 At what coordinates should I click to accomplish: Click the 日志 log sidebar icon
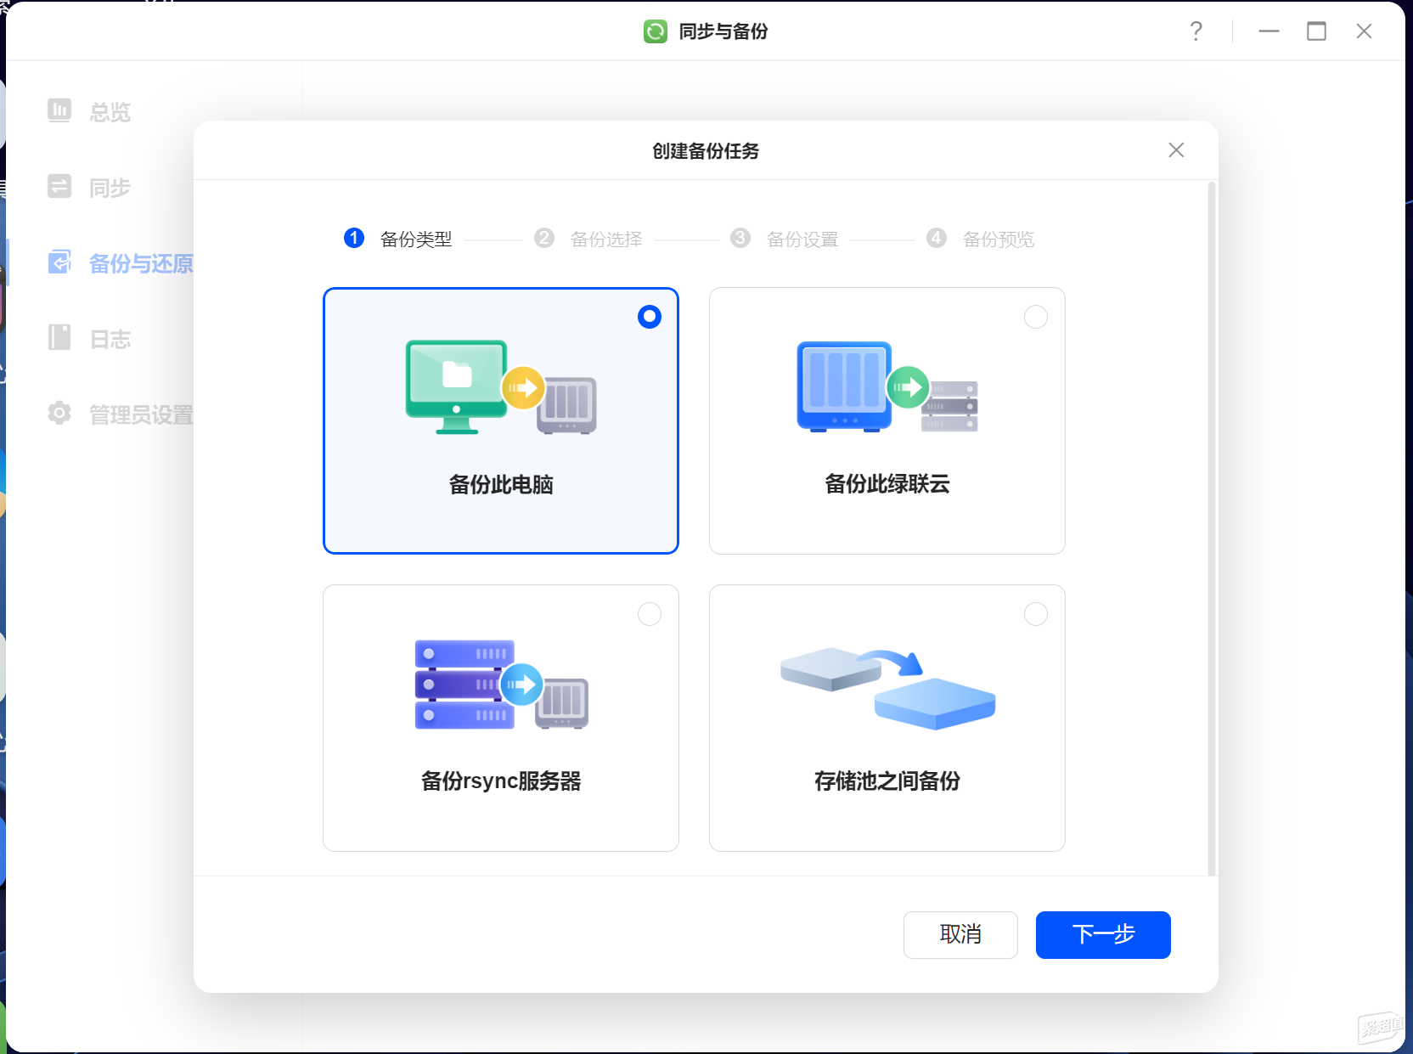click(x=59, y=338)
